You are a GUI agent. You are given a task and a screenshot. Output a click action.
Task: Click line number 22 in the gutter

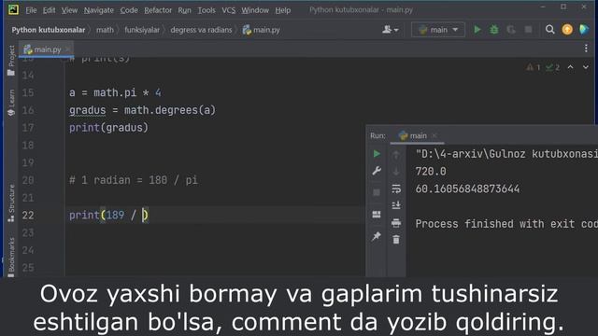click(28, 216)
